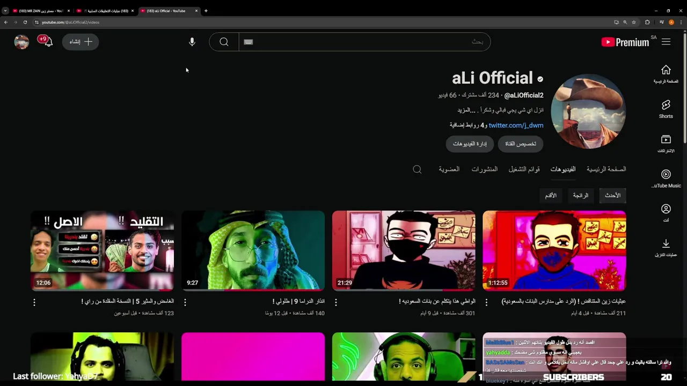Viewport: 687px width, 386px height.
Task: View site information icon in address bar
Action: click(x=36, y=22)
